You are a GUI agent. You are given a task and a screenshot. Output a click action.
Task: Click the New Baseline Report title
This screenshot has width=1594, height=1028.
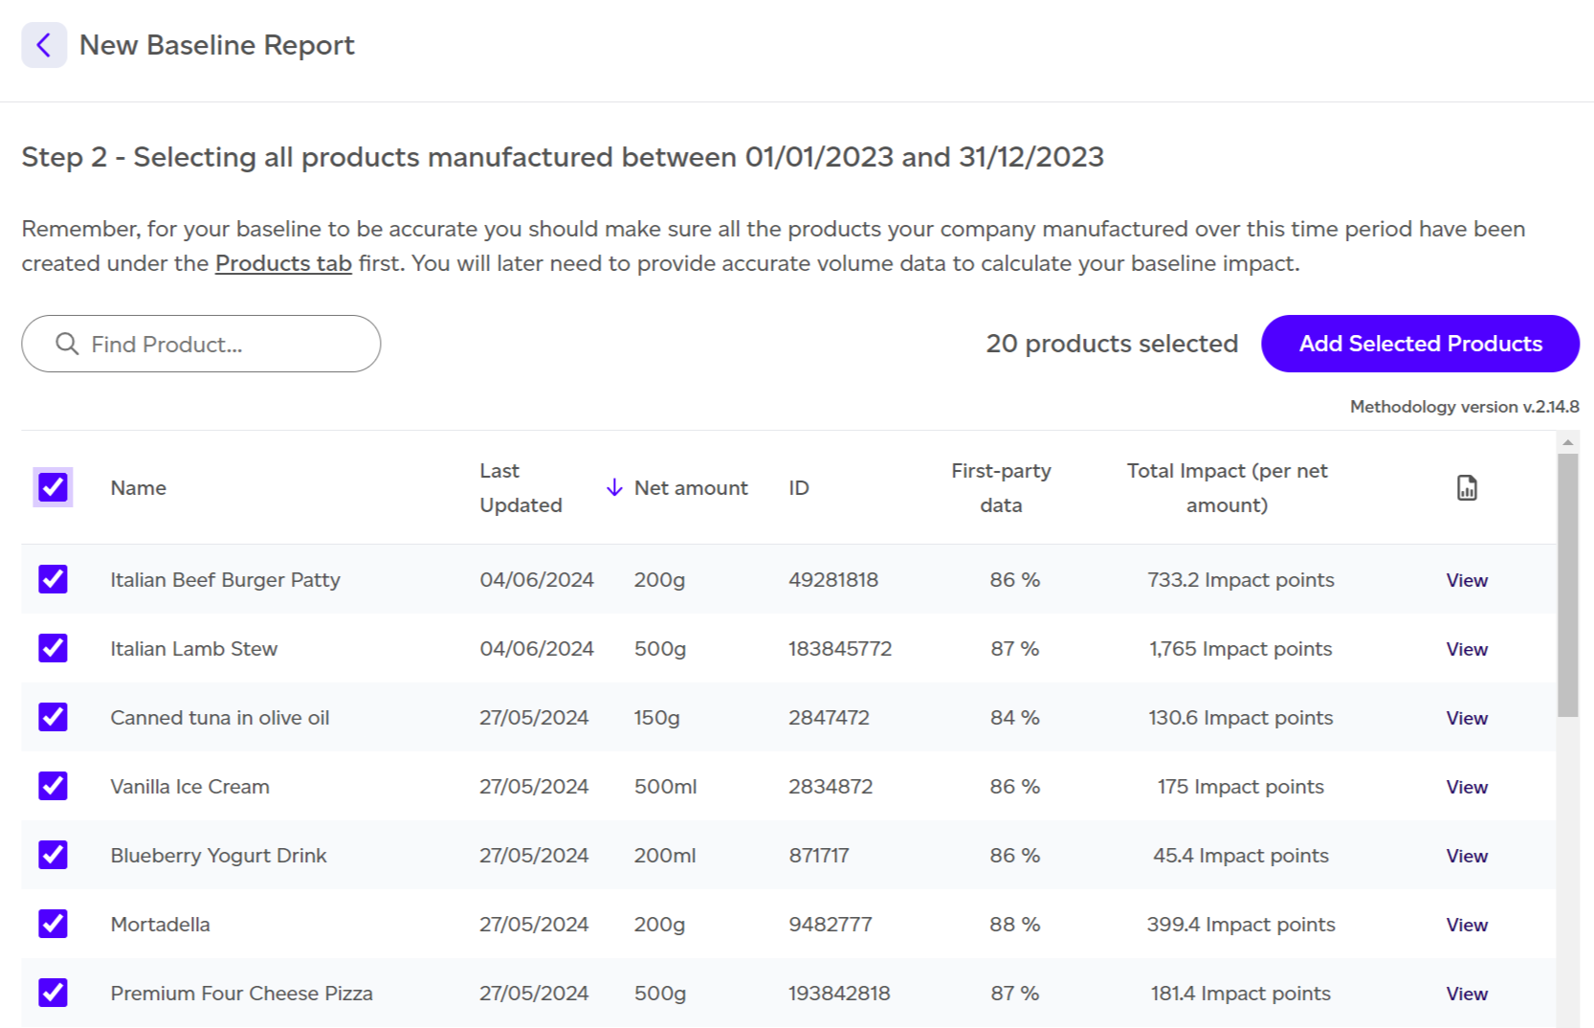(217, 45)
